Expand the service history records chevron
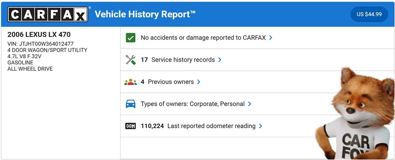 (220, 60)
